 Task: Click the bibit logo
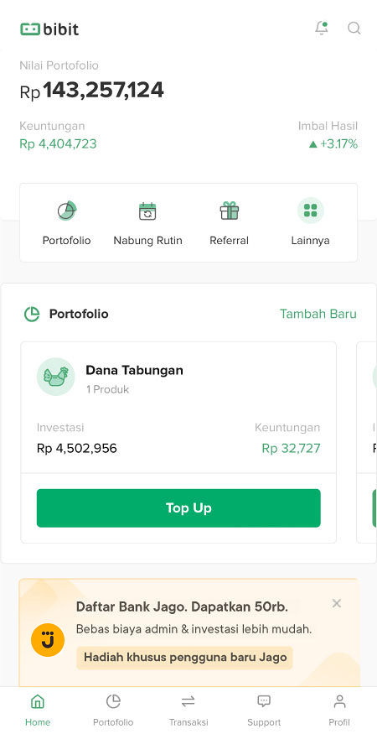(49, 29)
